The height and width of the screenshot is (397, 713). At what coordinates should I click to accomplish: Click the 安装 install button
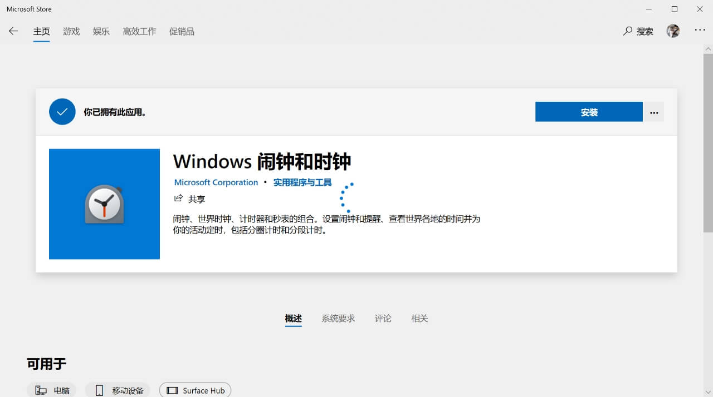click(589, 111)
